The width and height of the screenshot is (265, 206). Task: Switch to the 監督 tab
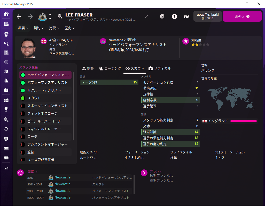[88, 68]
